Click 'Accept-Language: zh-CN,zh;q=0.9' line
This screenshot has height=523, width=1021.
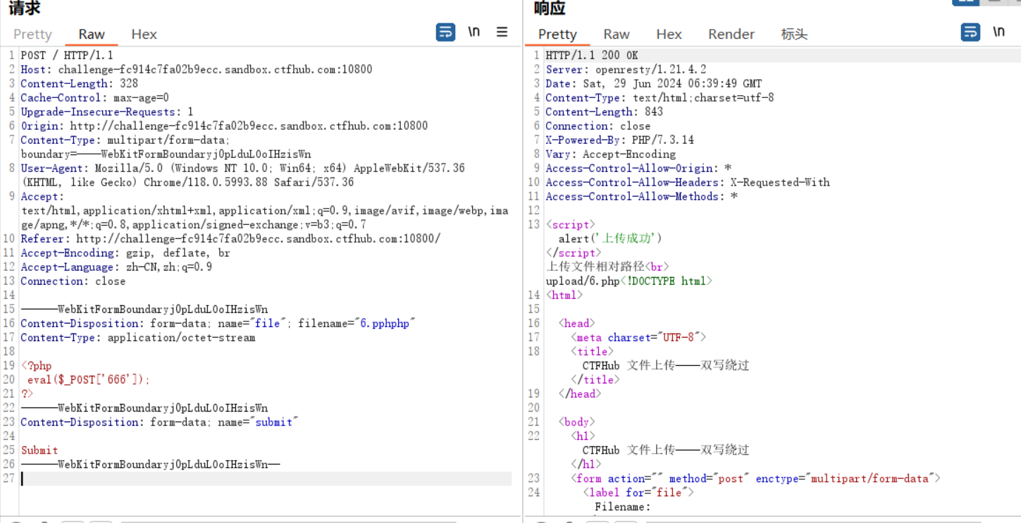(x=116, y=266)
